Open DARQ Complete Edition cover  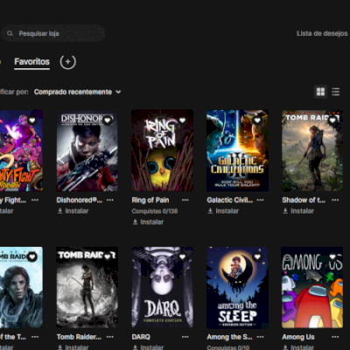pos(162,288)
